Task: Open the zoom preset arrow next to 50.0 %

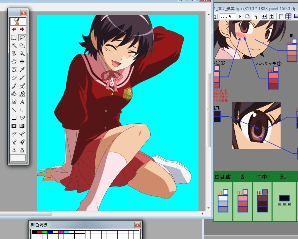Action: (240, 16)
